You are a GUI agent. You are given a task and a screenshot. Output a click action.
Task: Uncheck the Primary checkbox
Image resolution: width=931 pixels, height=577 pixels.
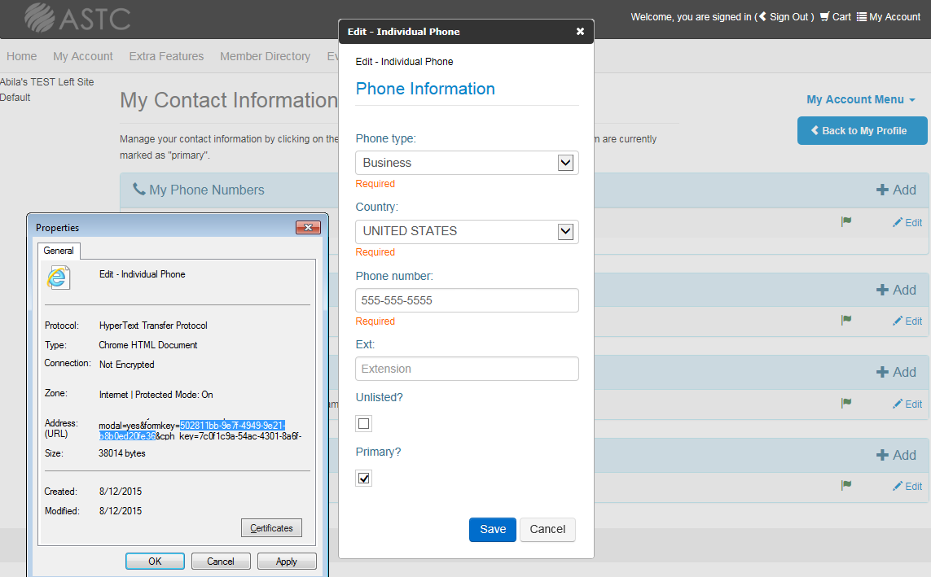tap(363, 478)
